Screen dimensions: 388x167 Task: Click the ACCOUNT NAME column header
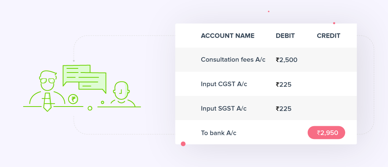[227, 36]
